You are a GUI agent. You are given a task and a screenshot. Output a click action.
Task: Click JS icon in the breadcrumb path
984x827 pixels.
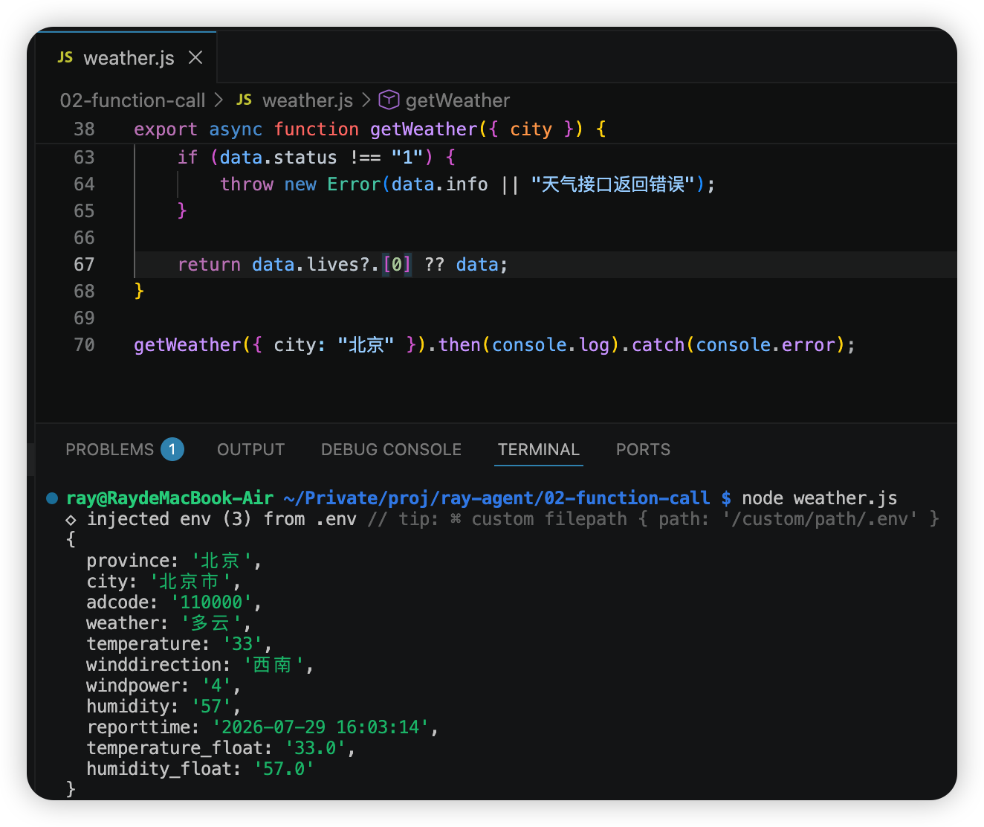click(x=244, y=100)
